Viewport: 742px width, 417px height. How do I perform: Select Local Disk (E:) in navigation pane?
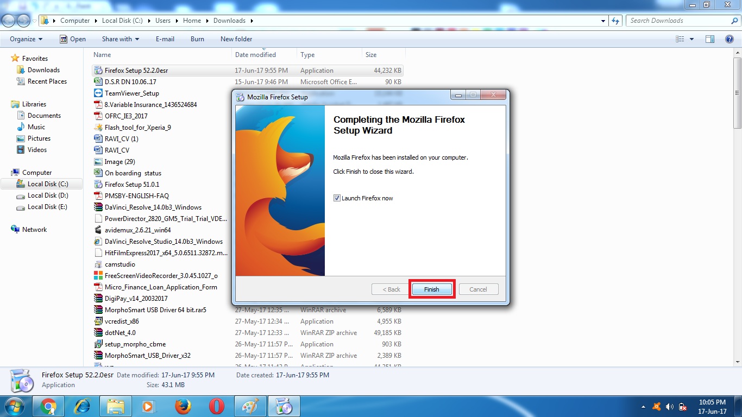[x=48, y=207]
